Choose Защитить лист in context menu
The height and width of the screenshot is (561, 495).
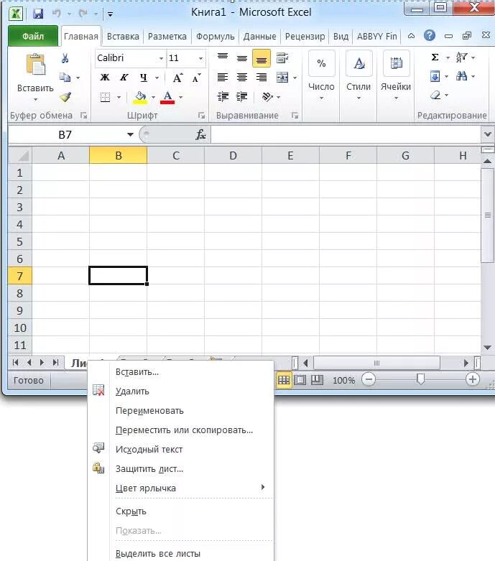181,468
